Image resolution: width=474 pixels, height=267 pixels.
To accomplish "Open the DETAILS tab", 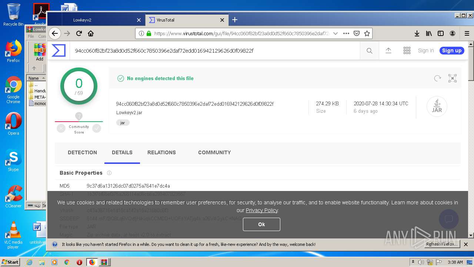I will (122, 152).
